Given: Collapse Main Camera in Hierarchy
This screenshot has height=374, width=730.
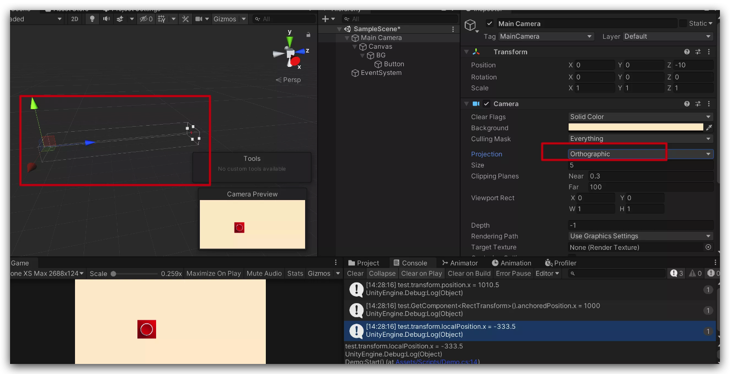Looking at the screenshot, I should (347, 38).
